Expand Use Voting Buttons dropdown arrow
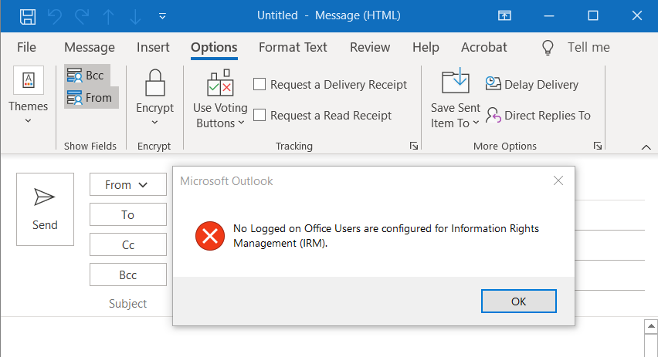Viewport: 658px width, 357px height. click(241, 123)
